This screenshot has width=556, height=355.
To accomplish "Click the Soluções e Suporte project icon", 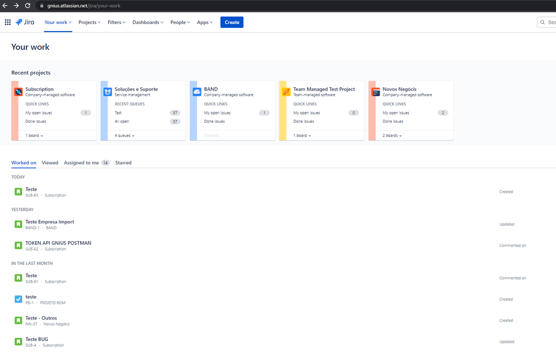I will (108, 92).
